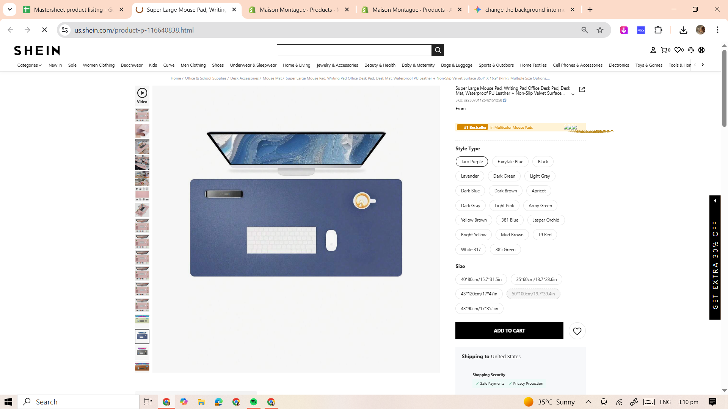Open Women Clothing menu
728x409 pixels.
tap(99, 65)
